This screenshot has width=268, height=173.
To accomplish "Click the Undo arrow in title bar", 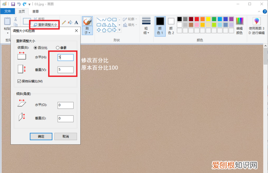I will (19, 4).
